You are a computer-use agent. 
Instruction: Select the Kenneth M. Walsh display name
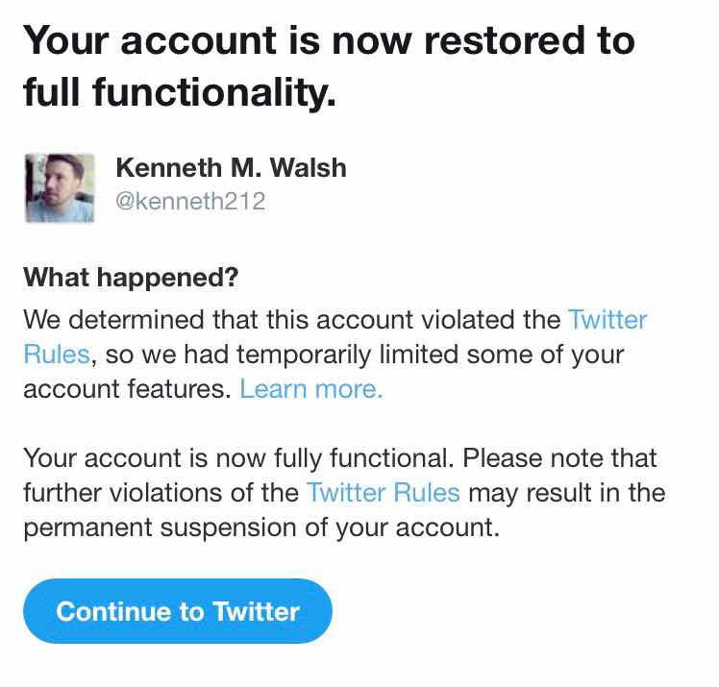(231, 167)
